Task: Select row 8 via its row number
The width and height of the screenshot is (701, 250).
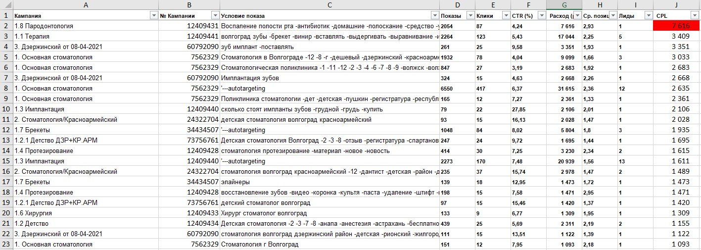Action: 6,88
